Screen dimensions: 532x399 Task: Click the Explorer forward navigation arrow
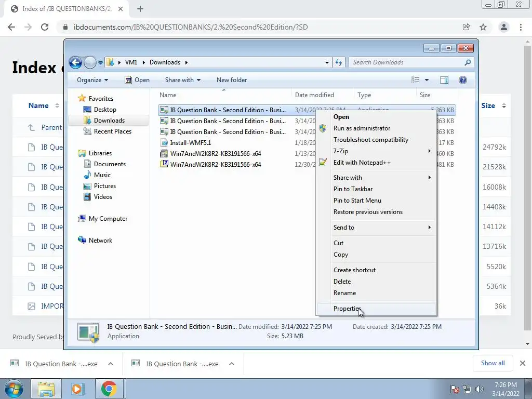click(90, 62)
